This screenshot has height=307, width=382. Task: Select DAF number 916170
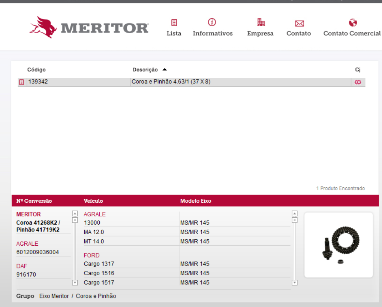[x=26, y=275]
